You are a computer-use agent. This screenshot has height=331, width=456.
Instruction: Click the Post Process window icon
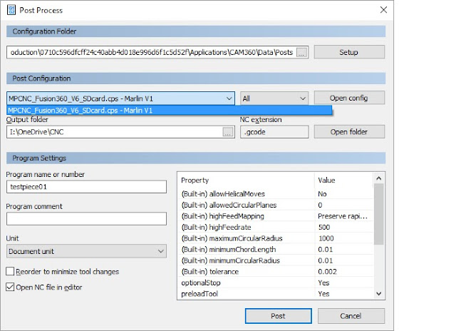click(11, 10)
